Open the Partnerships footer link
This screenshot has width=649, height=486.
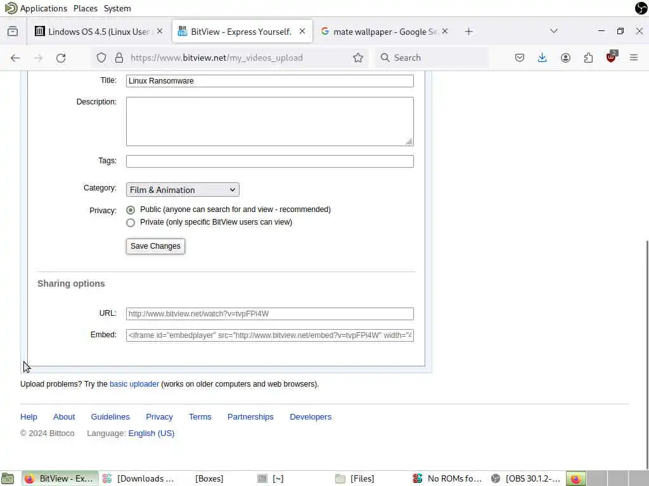pos(250,417)
